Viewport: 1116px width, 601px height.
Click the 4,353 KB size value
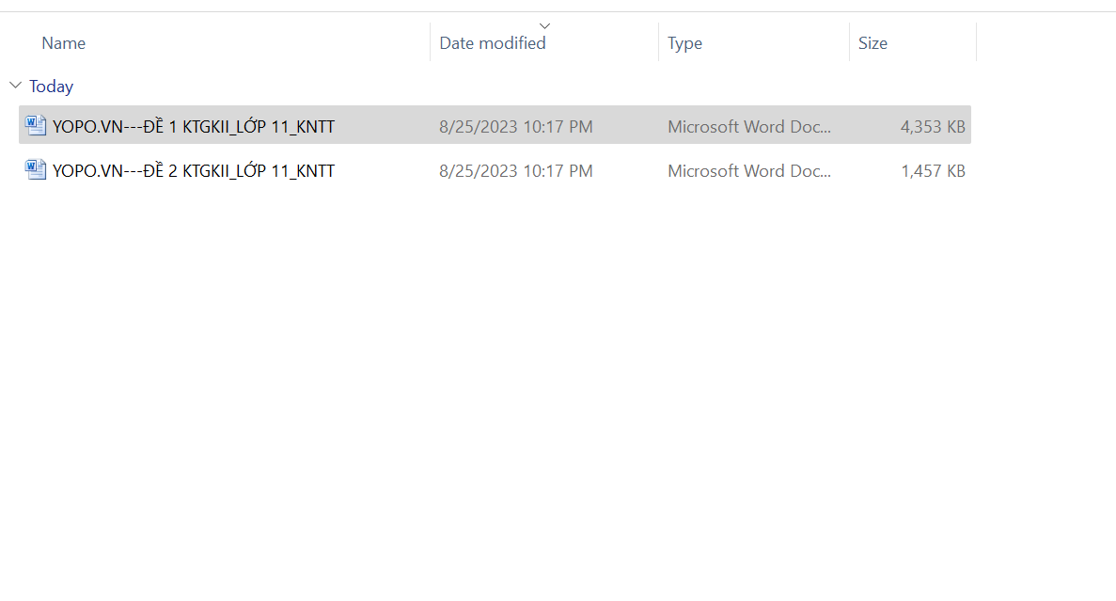[x=933, y=126]
